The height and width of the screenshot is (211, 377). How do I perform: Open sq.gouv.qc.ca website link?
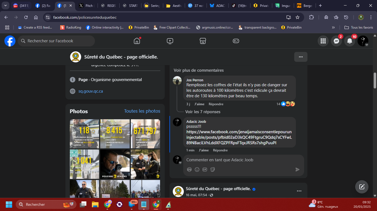tap(91, 91)
